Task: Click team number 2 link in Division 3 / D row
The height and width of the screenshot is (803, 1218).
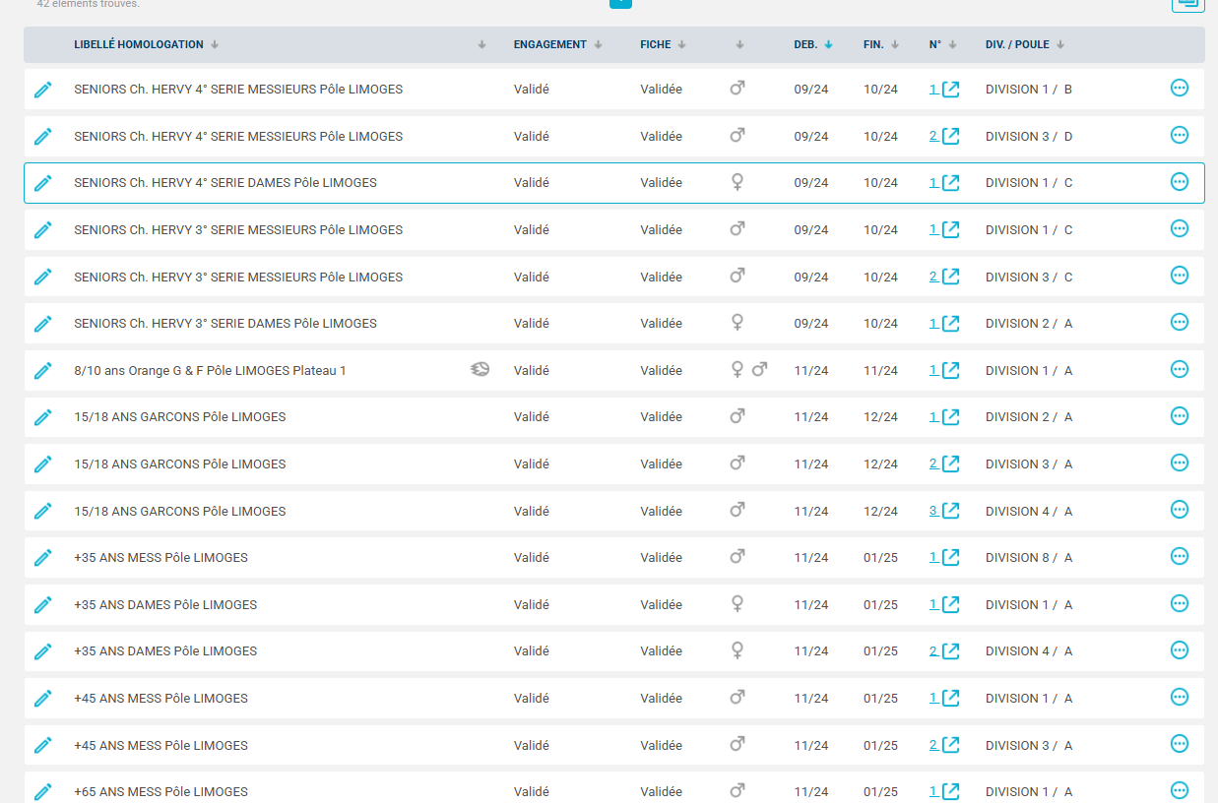Action: pyautogui.click(x=933, y=136)
